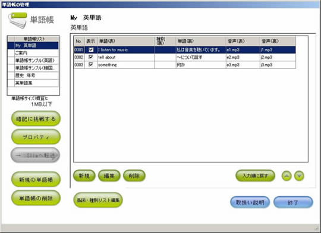Viewport: 321px width, 233px height.
Task: Toggle the display checkbox for row 0001
Action: coord(91,50)
